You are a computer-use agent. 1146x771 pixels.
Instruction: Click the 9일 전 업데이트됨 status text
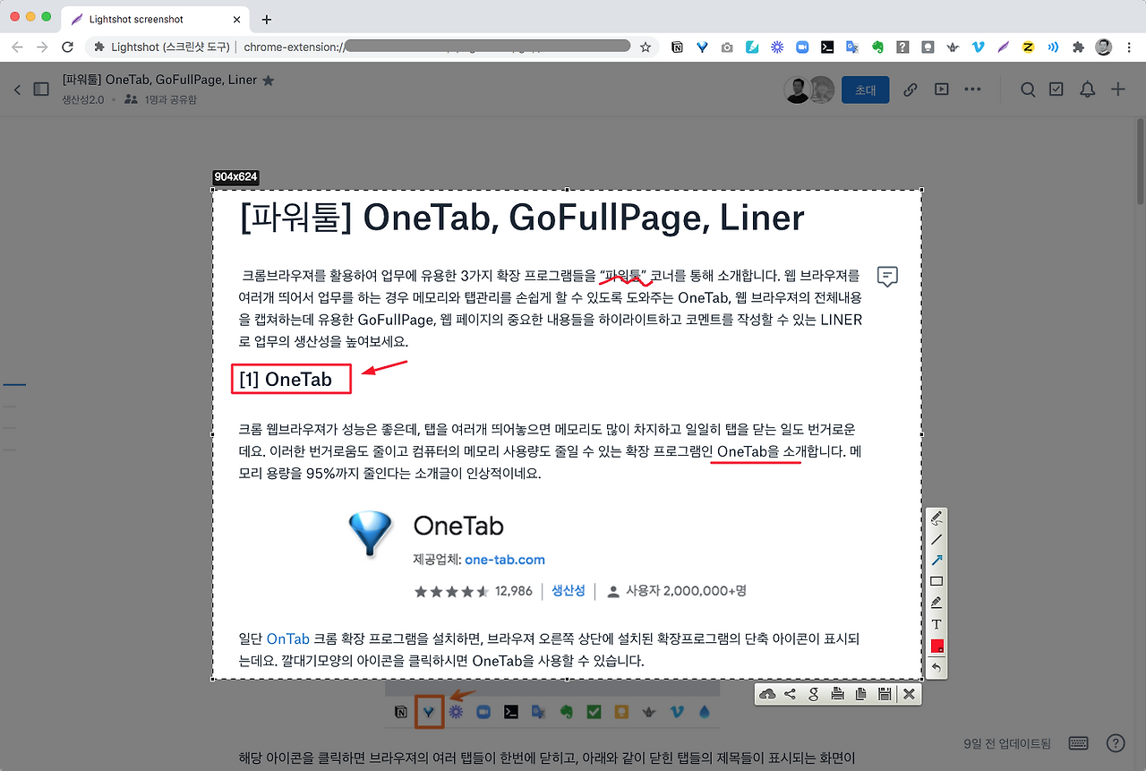(1007, 743)
